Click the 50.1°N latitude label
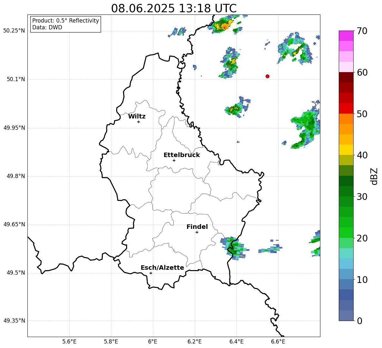 [16, 80]
